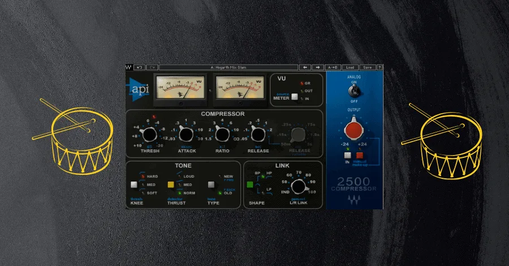Undo the last plugin change

pyautogui.click(x=139, y=67)
